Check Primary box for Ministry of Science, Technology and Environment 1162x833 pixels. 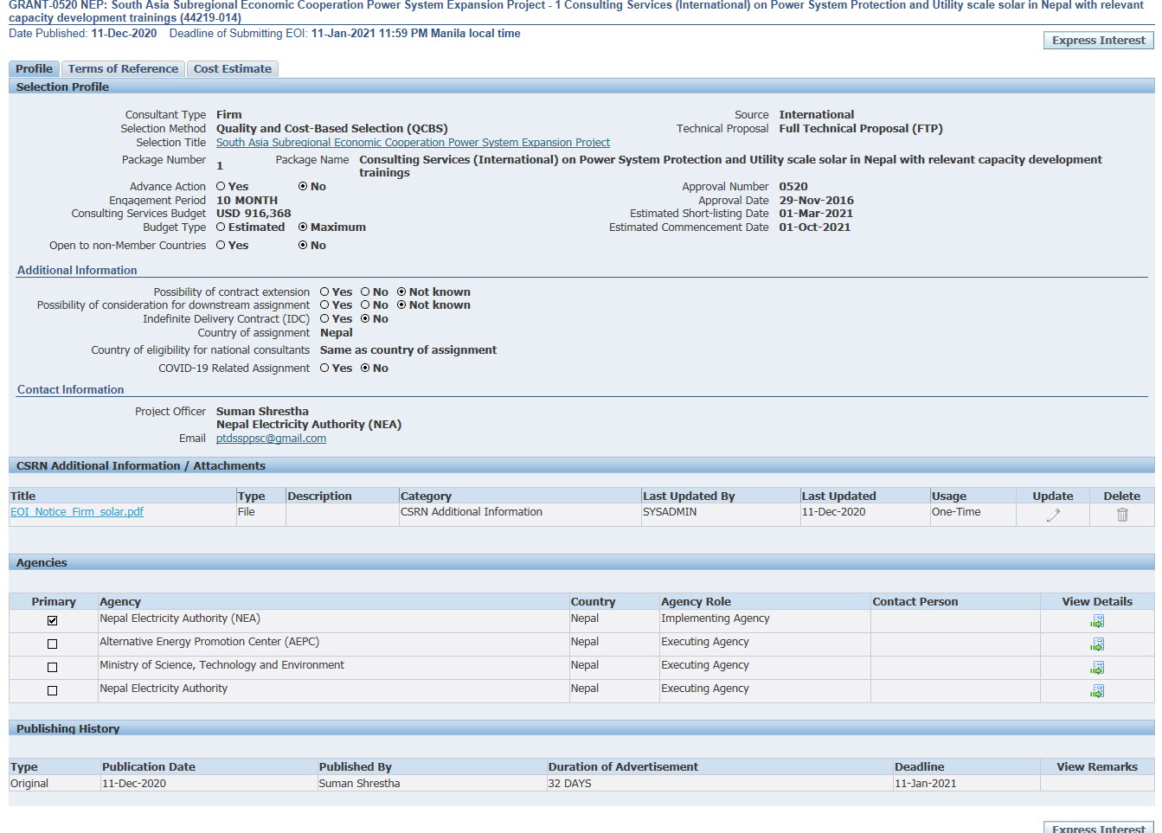(x=53, y=667)
